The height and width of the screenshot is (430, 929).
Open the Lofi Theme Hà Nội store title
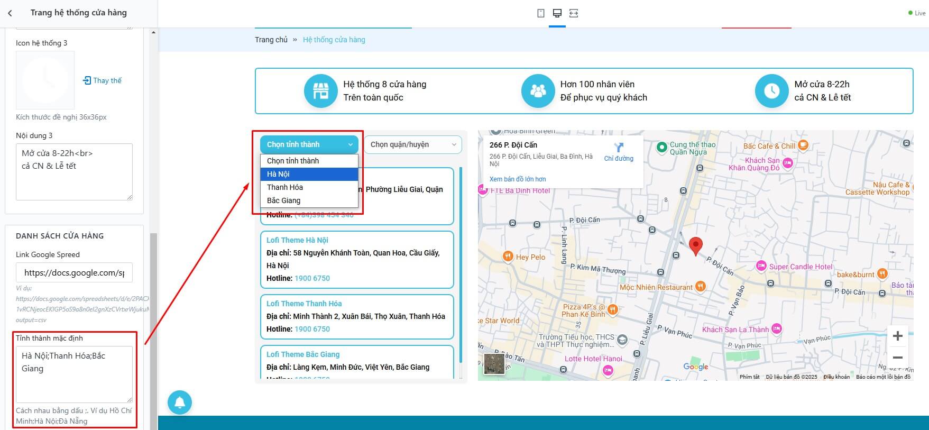(x=297, y=240)
